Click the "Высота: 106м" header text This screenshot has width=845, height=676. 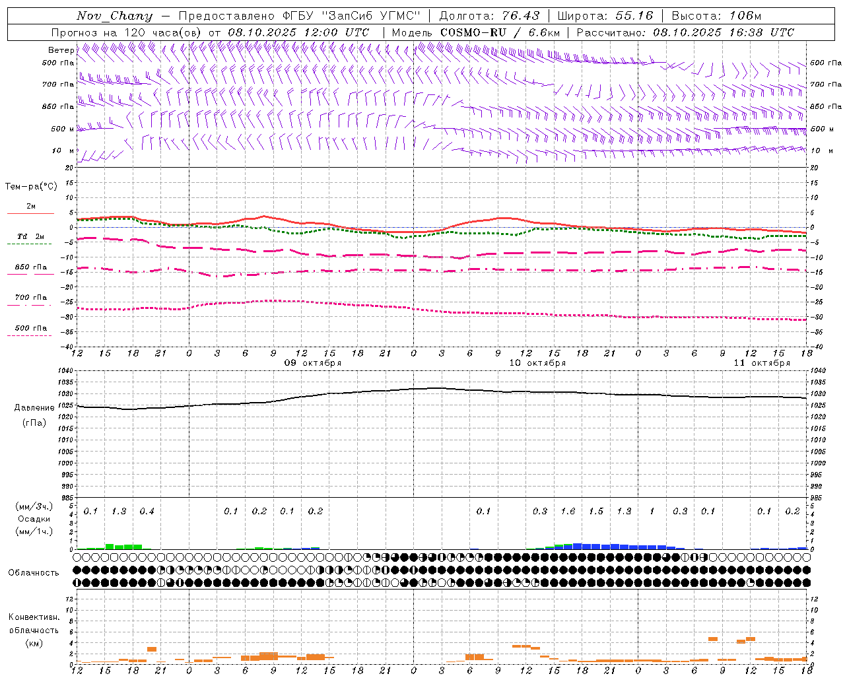716,16
